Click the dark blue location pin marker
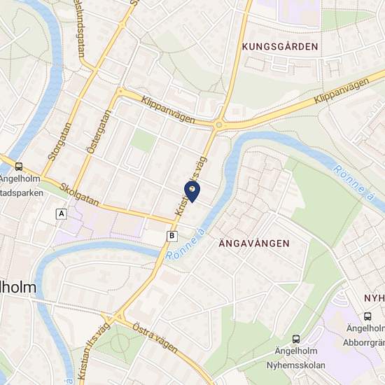 [x=192, y=192]
